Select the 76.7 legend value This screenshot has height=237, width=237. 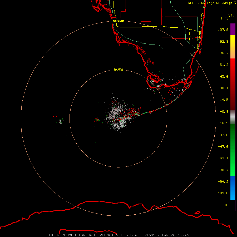click(224, 53)
